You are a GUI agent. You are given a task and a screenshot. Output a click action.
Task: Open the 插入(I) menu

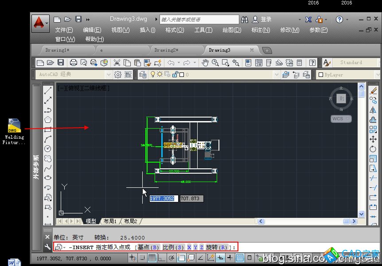tap(147, 30)
